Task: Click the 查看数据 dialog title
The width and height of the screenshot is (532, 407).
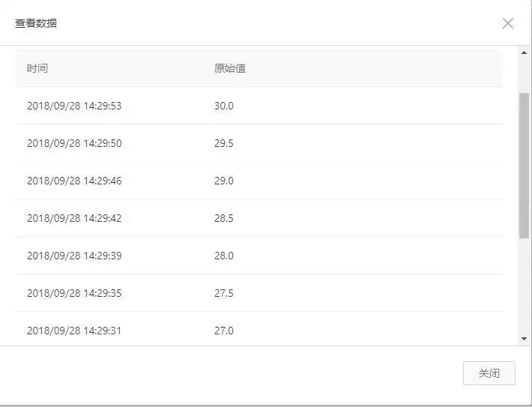Action: pos(36,23)
